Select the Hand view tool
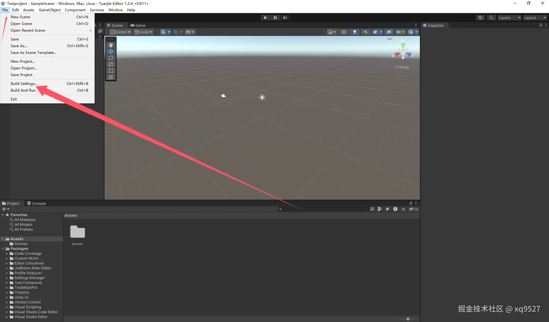The image size is (549, 322). pos(111,45)
